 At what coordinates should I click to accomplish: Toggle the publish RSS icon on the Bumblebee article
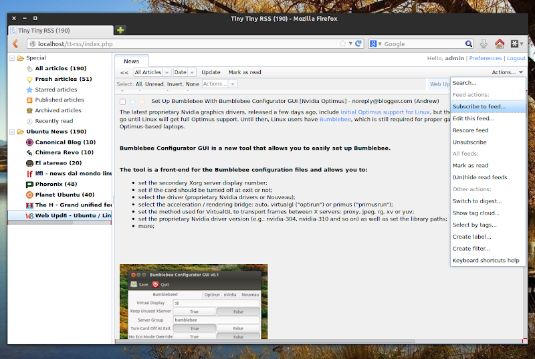pos(142,101)
